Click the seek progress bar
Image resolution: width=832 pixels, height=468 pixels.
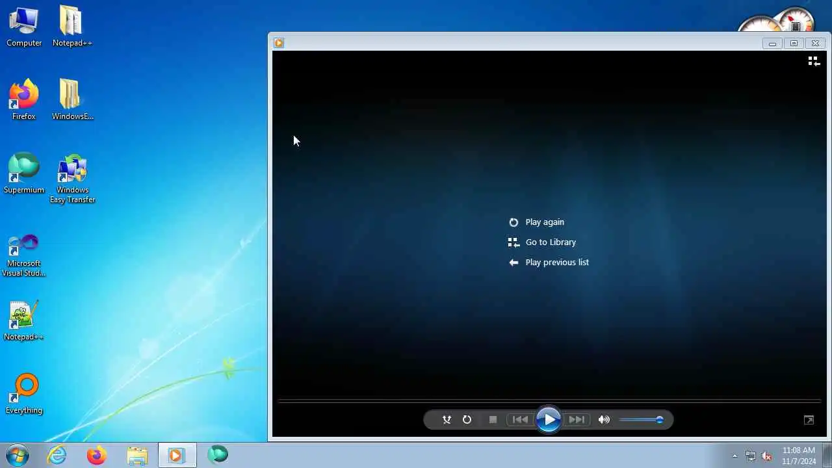549,401
